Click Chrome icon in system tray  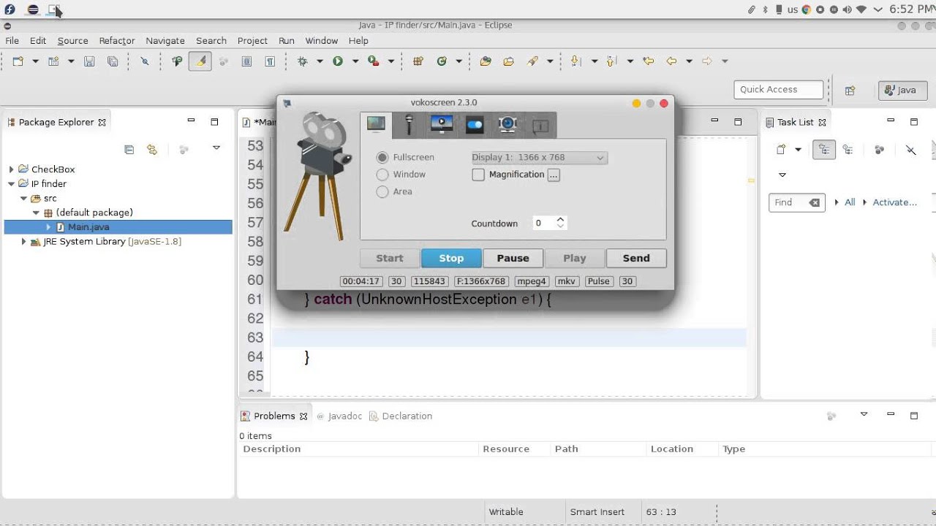807,9
